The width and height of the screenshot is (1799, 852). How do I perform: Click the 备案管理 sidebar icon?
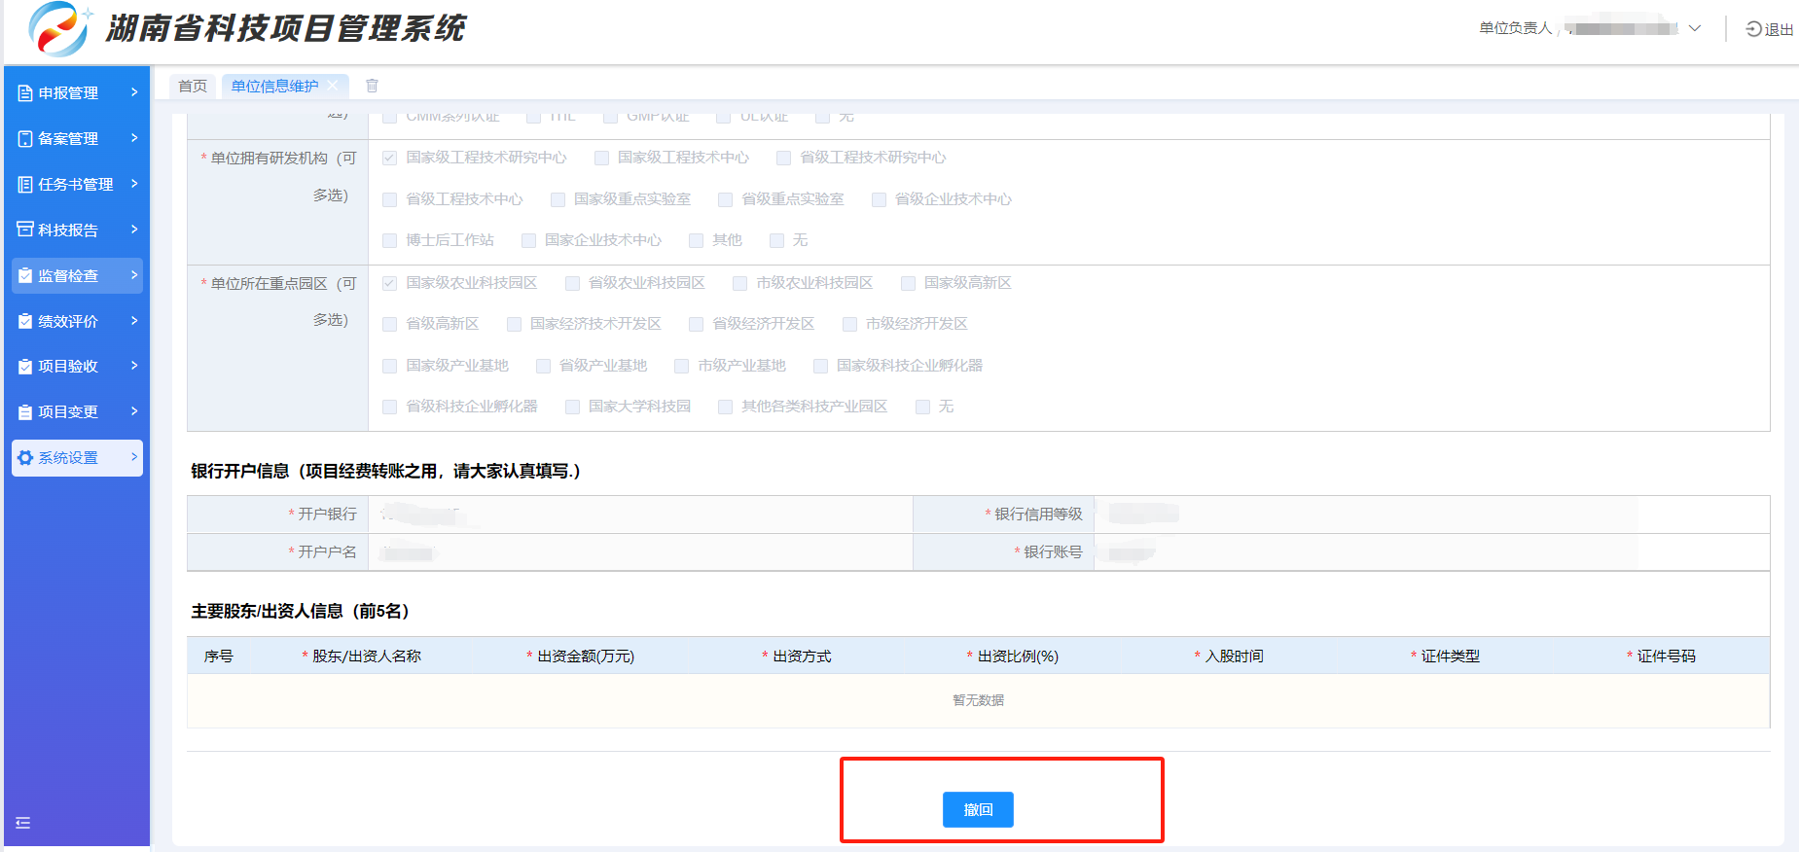click(25, 139)
